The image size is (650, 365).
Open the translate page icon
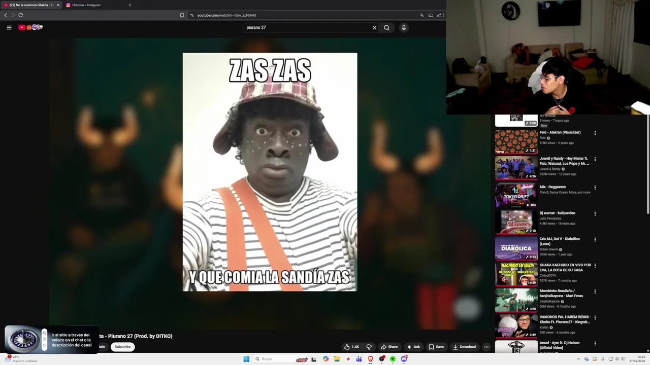click(421, 15)
